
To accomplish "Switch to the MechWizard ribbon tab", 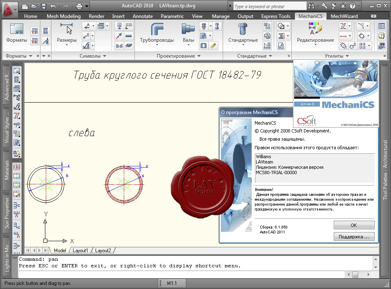I will (344, 16).
